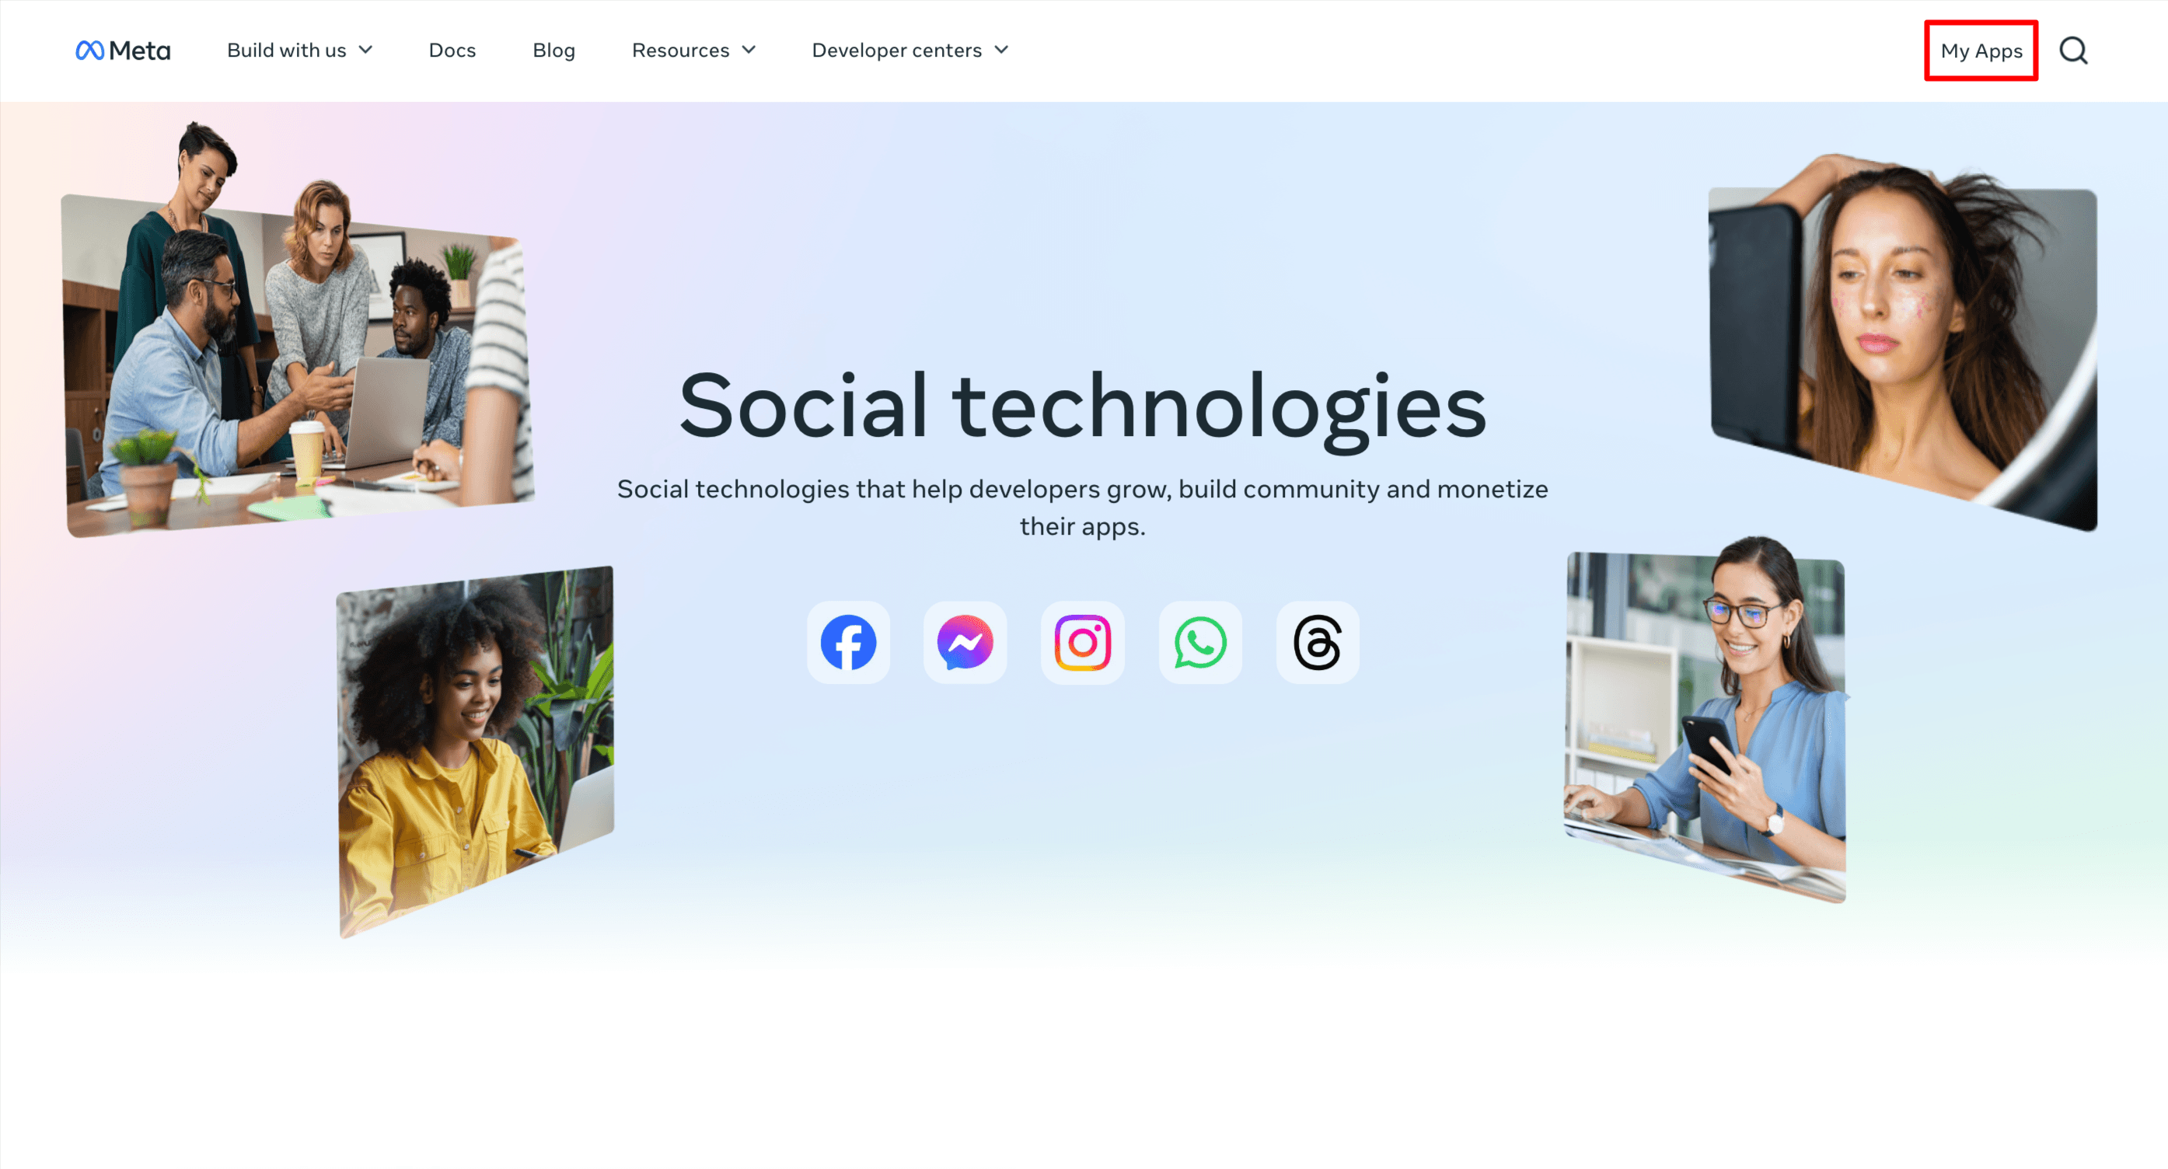2168x1169 pixels.
Task: Expand the Resources dropdown menu
Action: coord(694,51)
